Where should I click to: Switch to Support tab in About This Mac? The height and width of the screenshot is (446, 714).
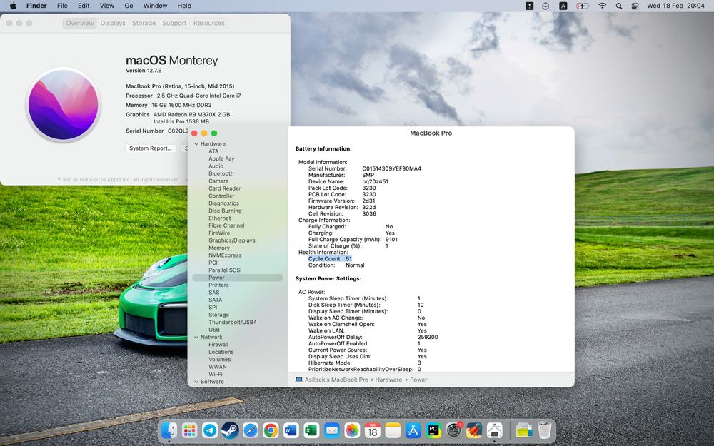pos(174,23)
